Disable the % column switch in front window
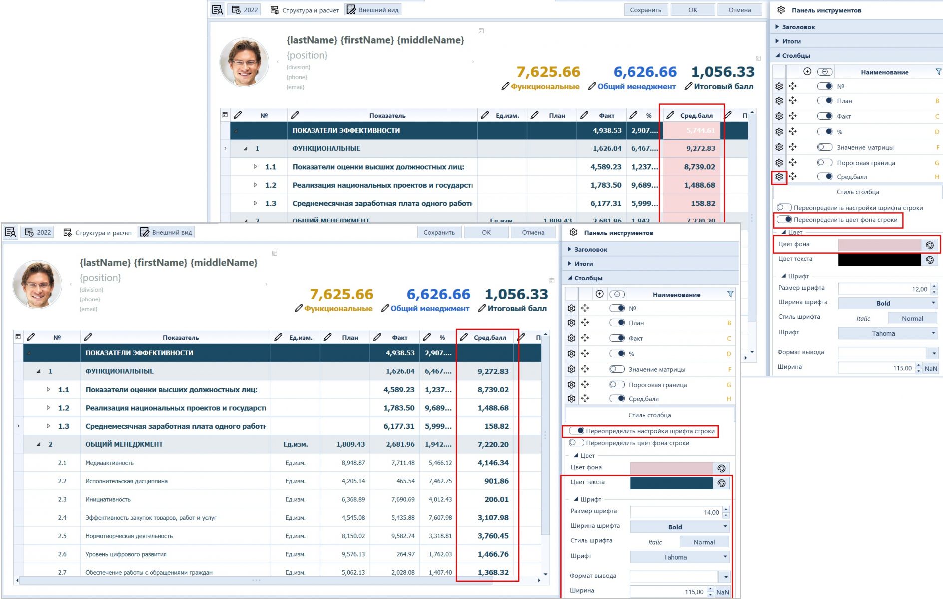The width and height of the screenshot is (943, 599). click(x=617, y=353)
